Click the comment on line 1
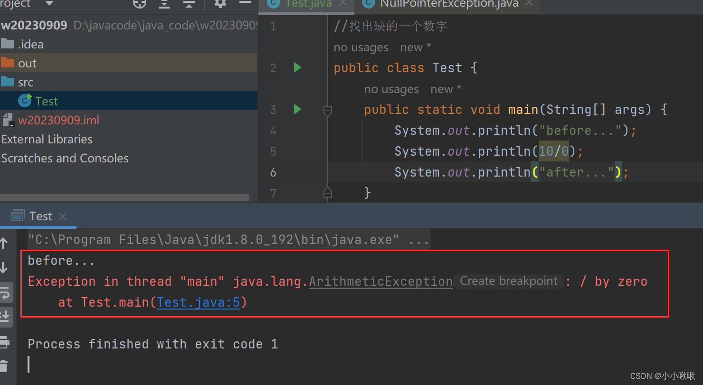The image size is (703, 385). pyautogui.click(x=390, y=26)
